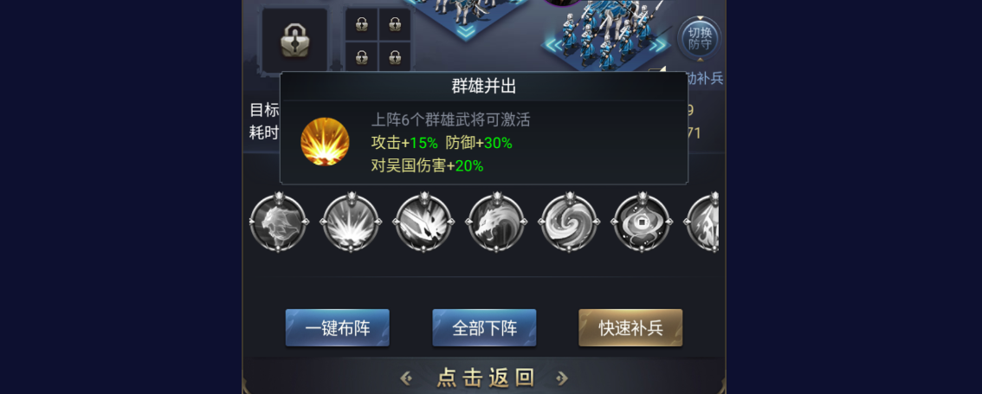The width and height of the screenshot is (982, 394).
Task: Click the top-left small locked slot
Action: 361,24
